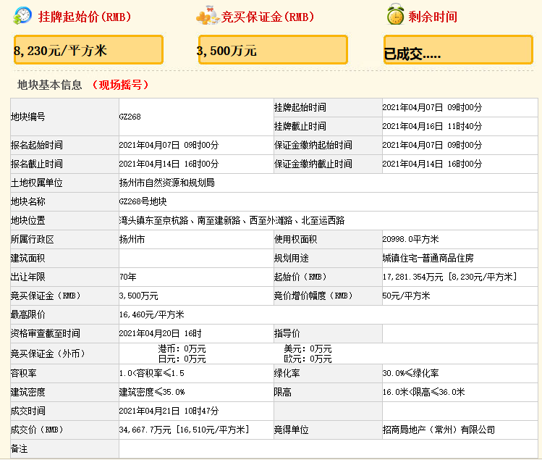Click the plot location description starting 湾头镇
Screen dimensions: 542x460
tap(232, 220)
